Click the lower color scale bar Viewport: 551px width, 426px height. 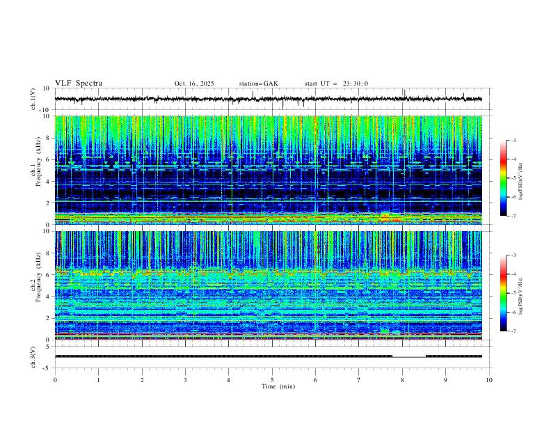click(503, 293)
